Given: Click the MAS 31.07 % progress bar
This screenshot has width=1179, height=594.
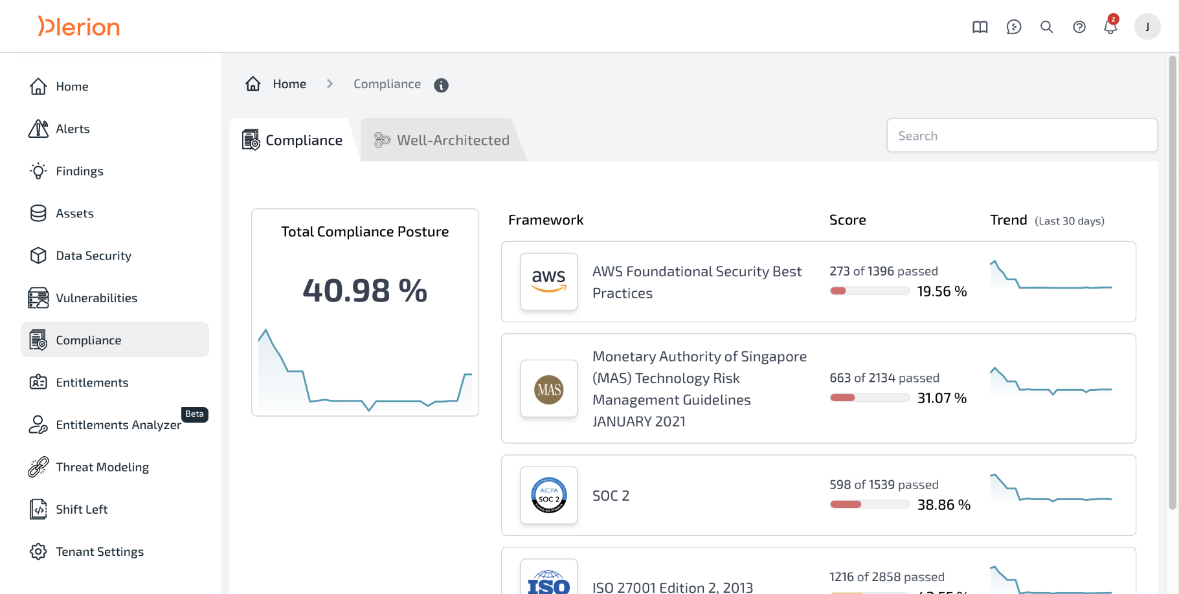Looking at the screenshot, I should [x=870, y=398].
